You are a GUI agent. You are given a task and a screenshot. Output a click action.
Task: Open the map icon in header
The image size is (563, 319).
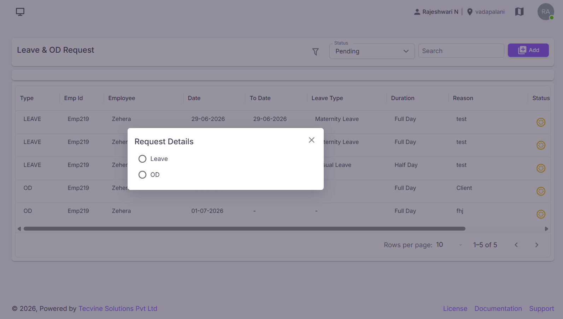(519, 12)
